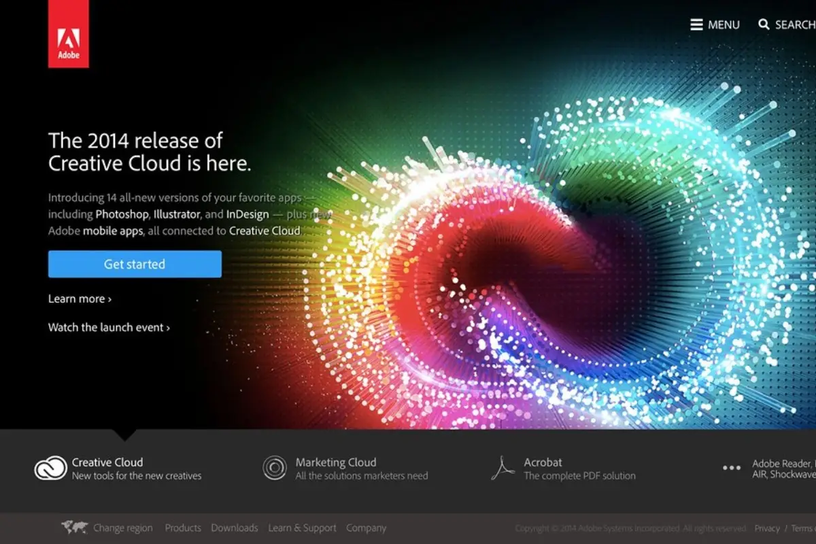Image resolution: width=816 pixels, height=544 pixels.
Task: Click the Acrobat feather icon
Action: [502, 467]
